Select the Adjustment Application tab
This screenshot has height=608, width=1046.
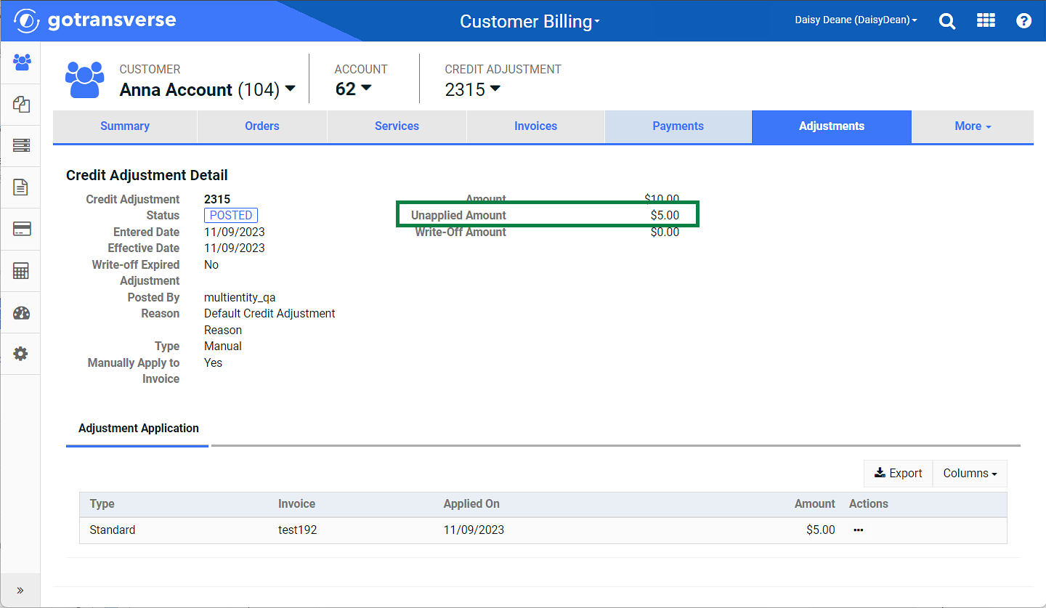138,429
